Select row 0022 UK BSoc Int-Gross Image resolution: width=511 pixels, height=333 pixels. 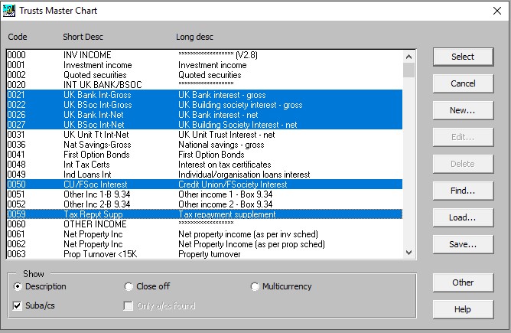[205, 105]
